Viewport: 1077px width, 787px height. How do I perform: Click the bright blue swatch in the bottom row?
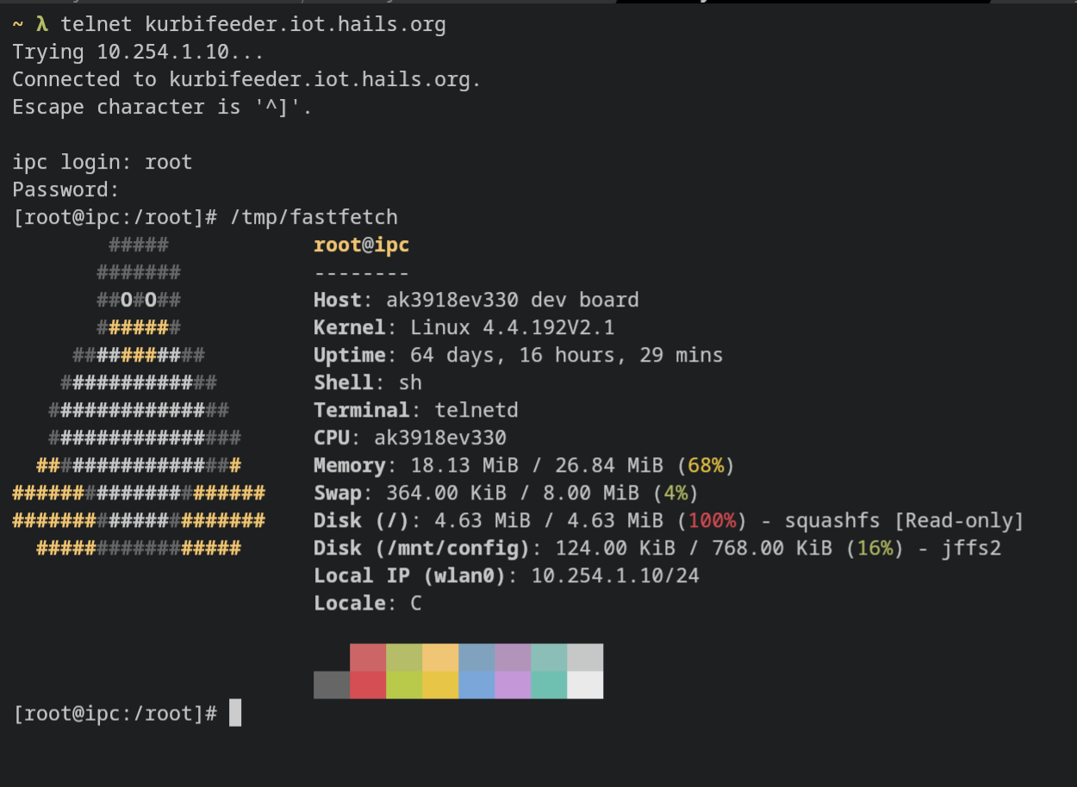[476, 685]
